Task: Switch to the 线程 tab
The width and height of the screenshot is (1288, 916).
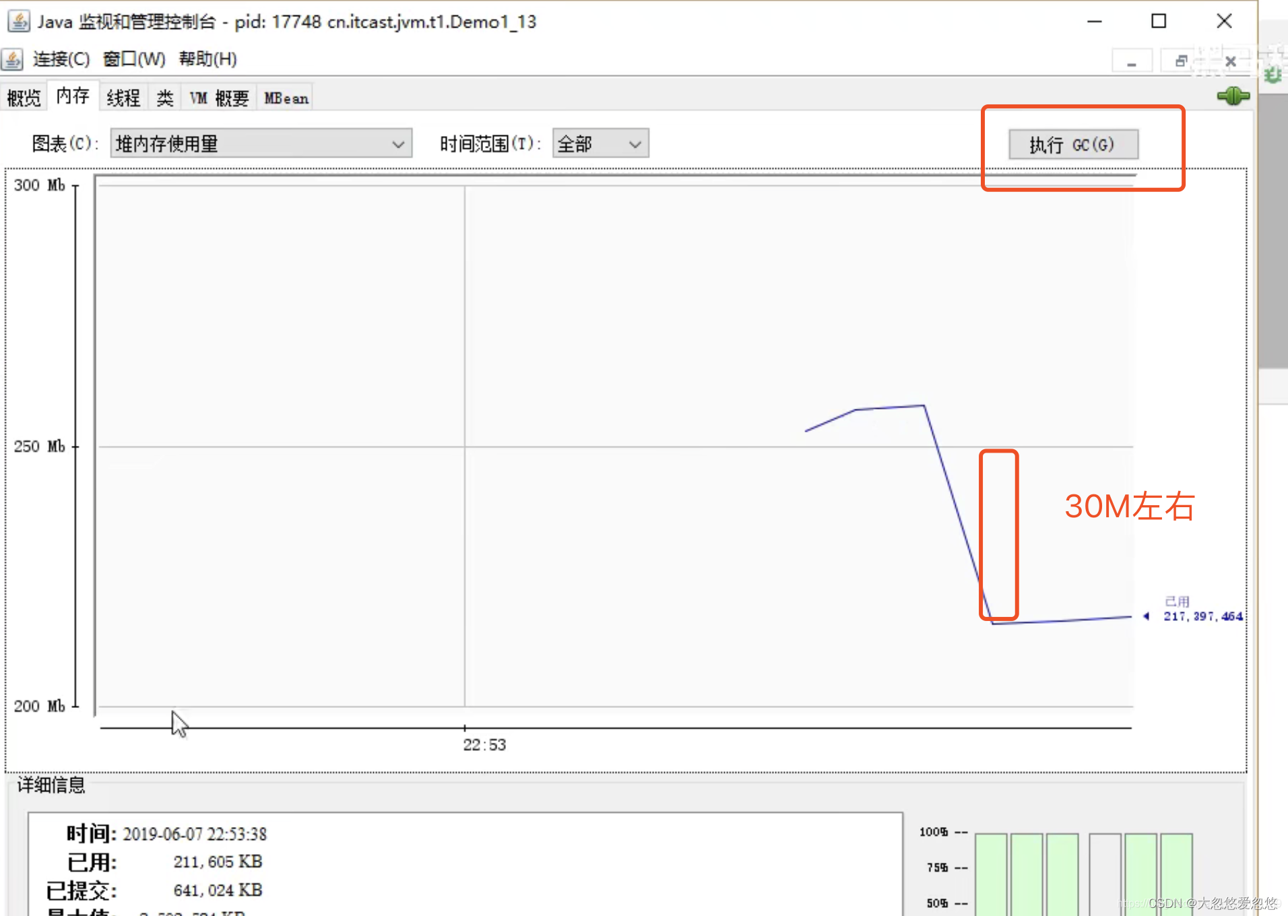Action: coord(124,98)
